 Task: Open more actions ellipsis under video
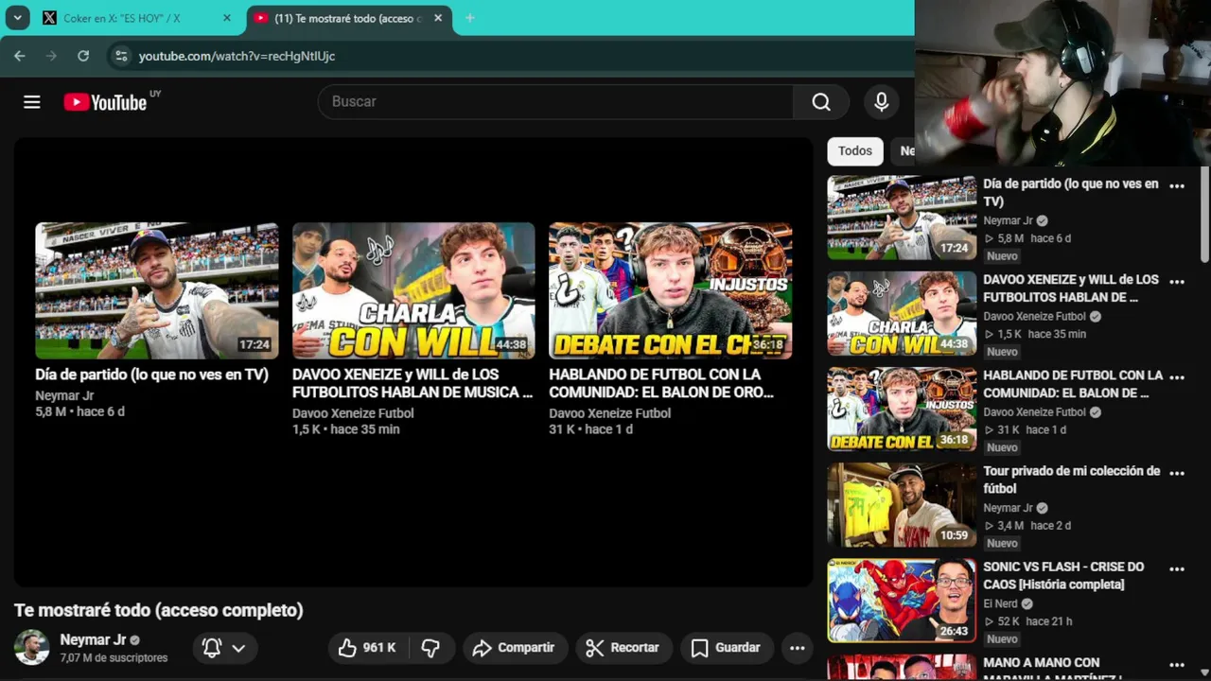coord(798,648)
